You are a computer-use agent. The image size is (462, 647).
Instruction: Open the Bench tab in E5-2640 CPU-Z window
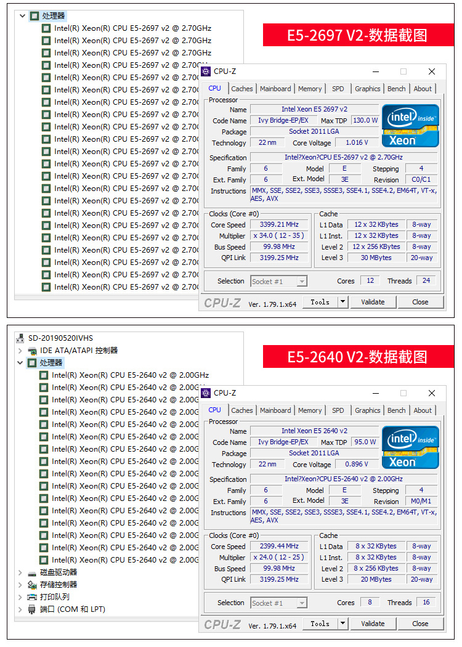point(397,410)
